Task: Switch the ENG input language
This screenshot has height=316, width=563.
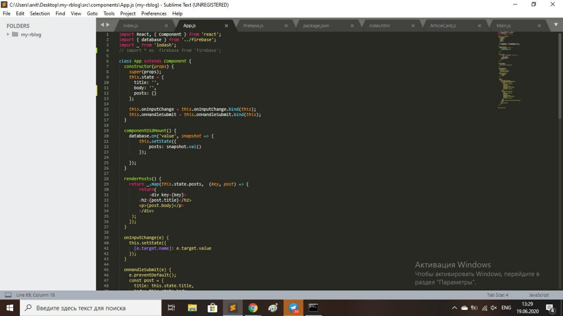Action: [506, 308]
